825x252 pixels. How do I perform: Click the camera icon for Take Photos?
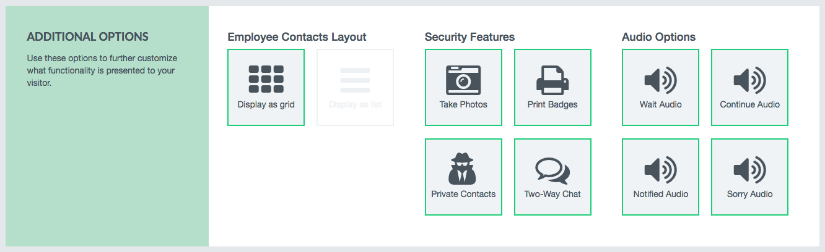click(463, 80)
